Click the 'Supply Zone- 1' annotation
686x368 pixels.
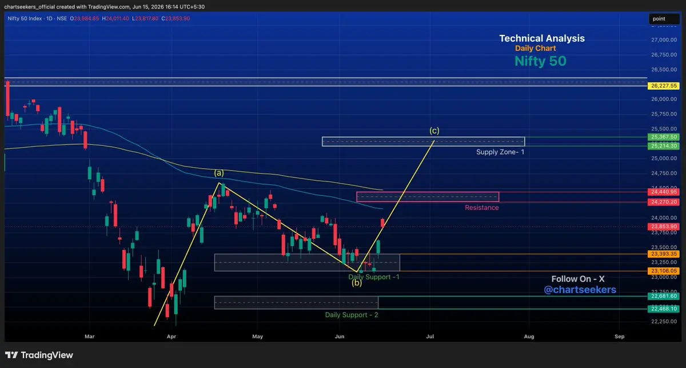coord(500,152)
